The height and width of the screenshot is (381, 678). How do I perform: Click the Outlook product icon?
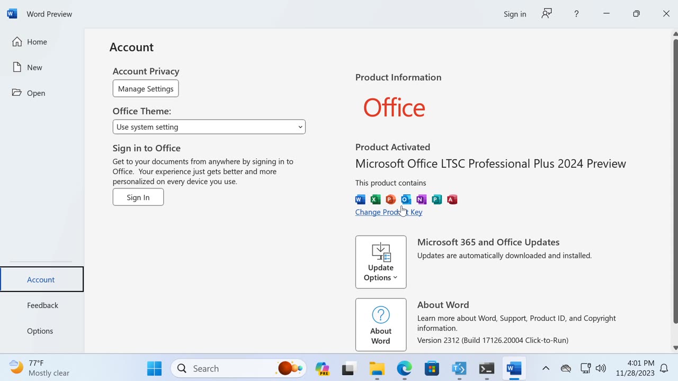406,199
